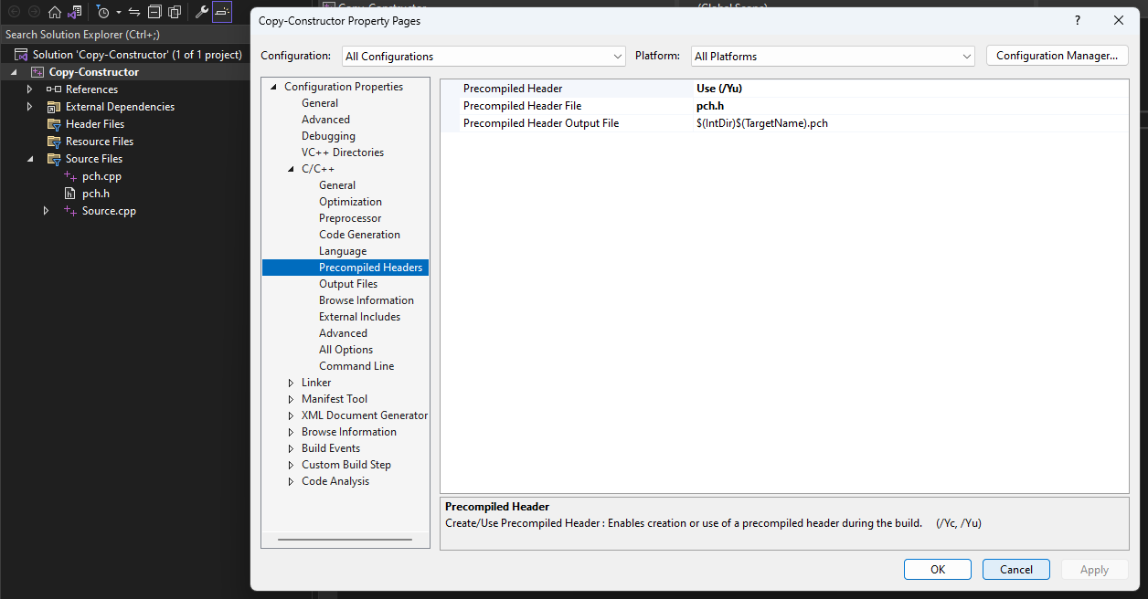
Task: Click the Resource Files filter folder icon
Action: point(54,142)
